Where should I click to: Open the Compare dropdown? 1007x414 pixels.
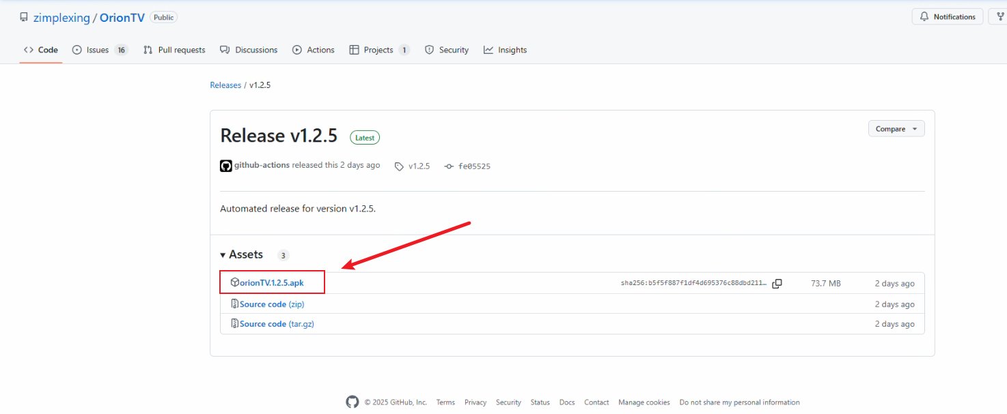[x=896, y=129]
